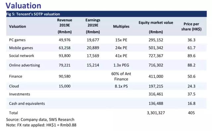Image resolution: width=212 pixels, height=131 pixels.
Task: Click the Investments value 316,461
Action: (156, 94)
